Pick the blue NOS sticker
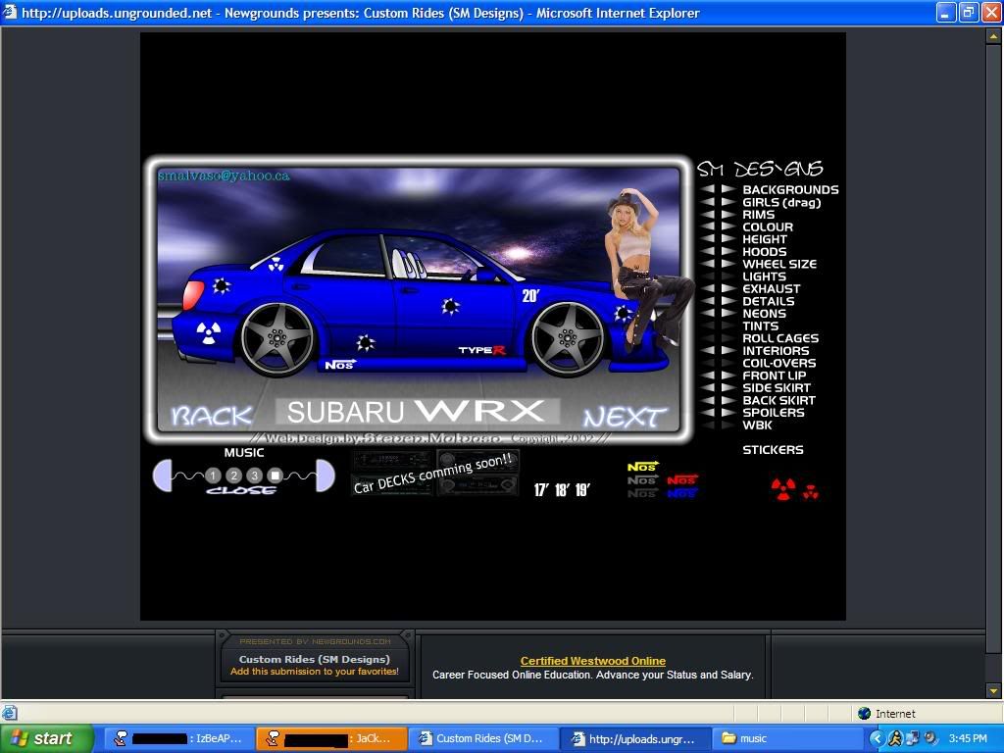Viewport: 1004px width, 753px height. 682,493
